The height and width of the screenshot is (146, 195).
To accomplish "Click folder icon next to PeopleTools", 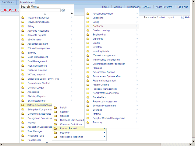I will pos(23,140).
